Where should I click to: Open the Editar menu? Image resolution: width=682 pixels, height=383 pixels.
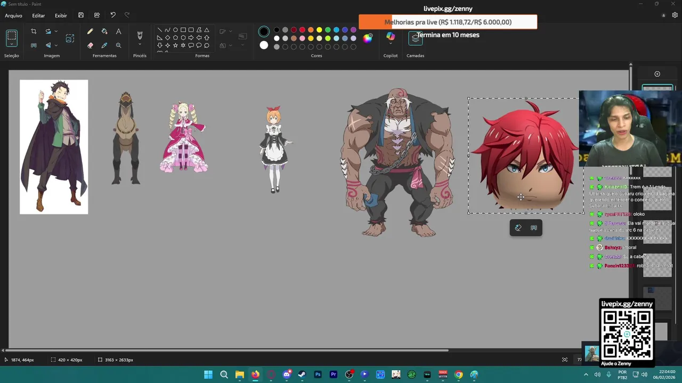pyautogui.click(x=38, y=15)
